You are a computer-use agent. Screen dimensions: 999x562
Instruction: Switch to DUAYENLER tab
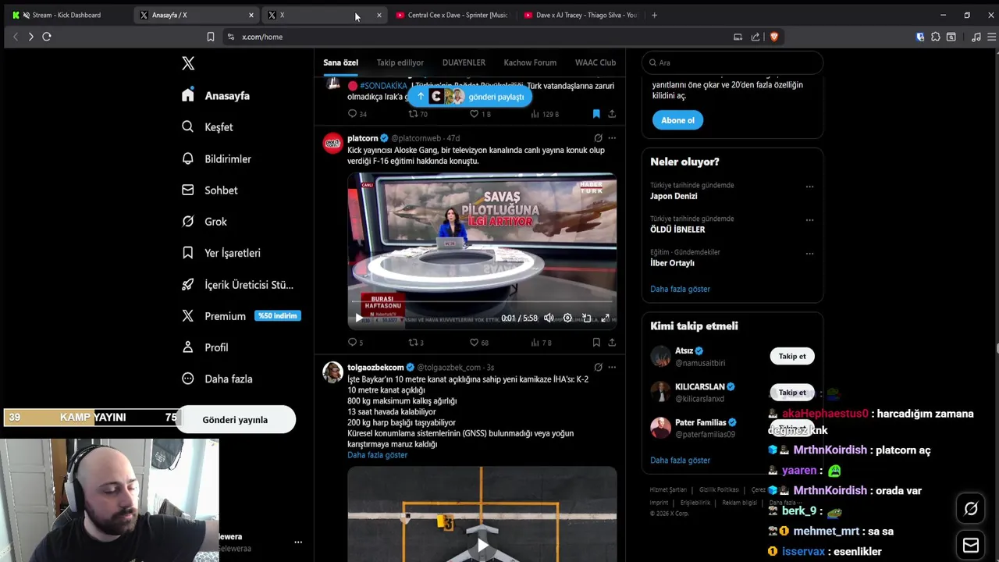pos(464,62)
